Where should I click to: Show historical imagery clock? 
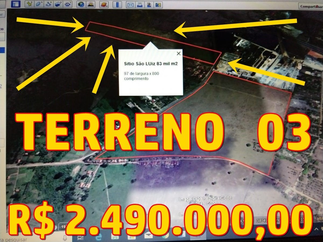click(81, 4)
